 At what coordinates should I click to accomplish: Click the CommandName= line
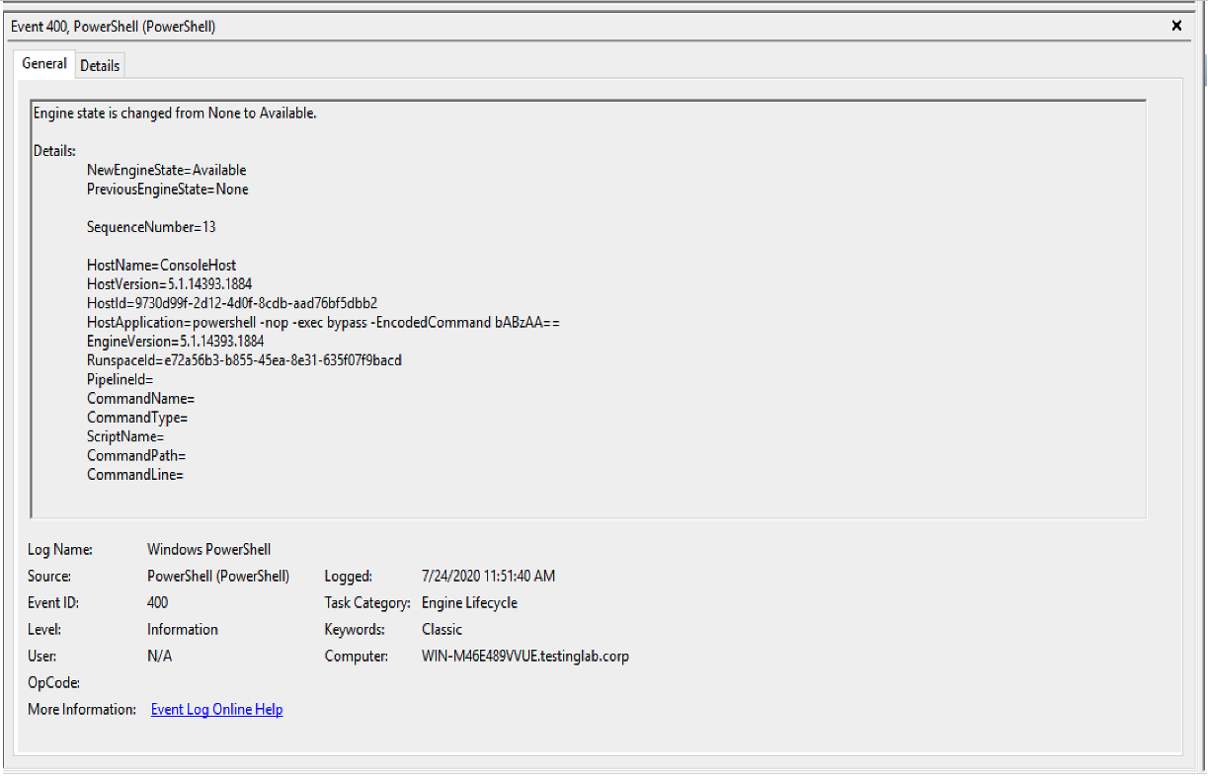coord(141,399)
